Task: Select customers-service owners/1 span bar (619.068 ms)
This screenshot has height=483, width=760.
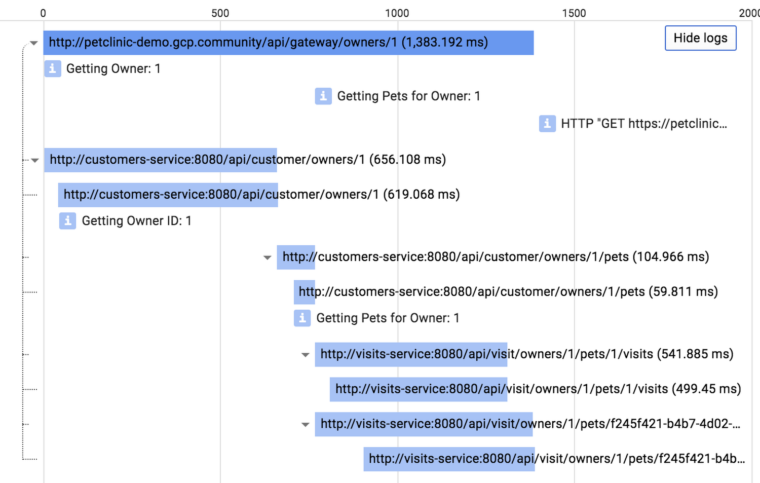Action: (168, 195)
